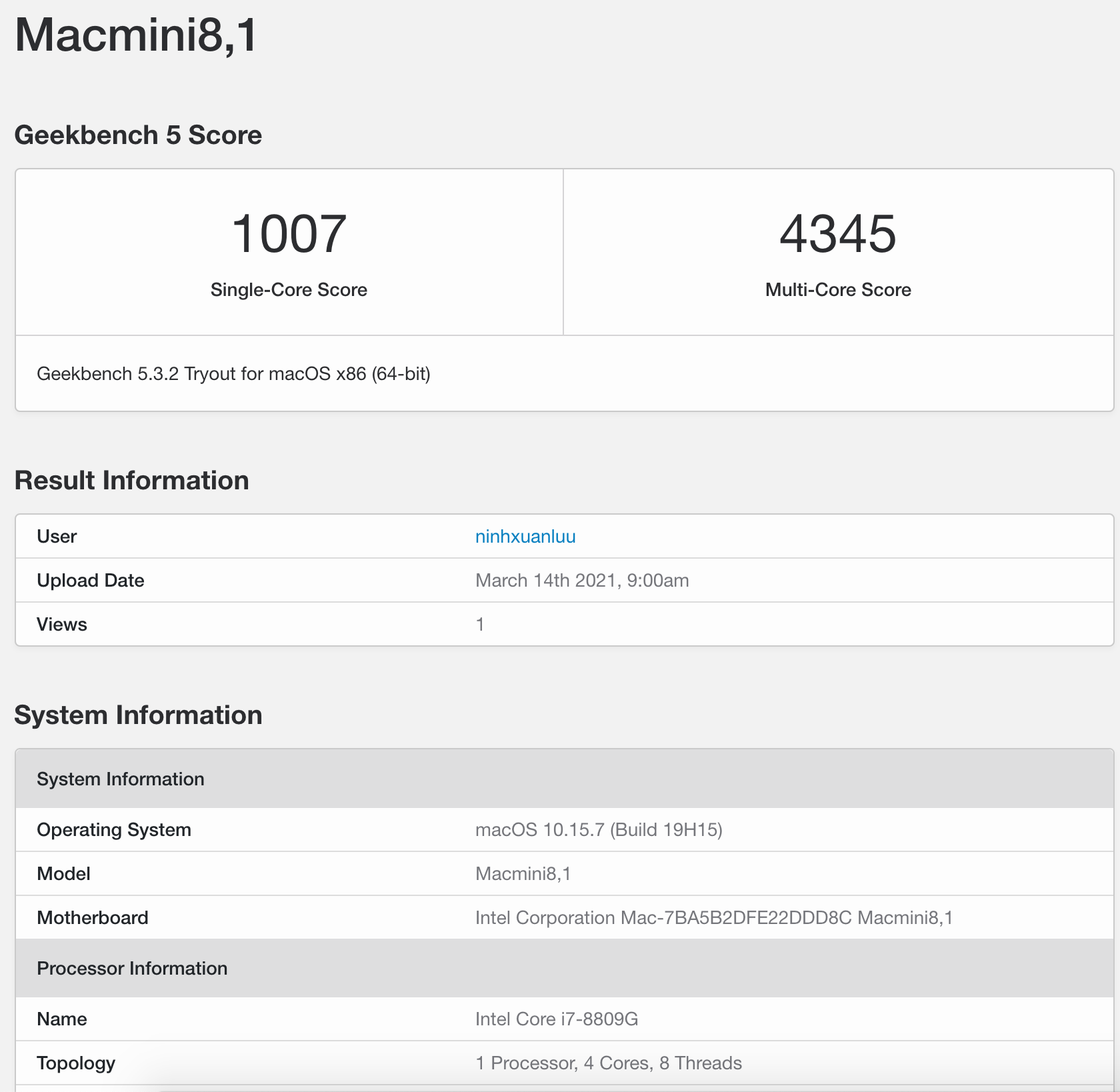Click the Macmini8,1 page title
Viewport: 1120px width, 1092px height.
tap(136, 35)
